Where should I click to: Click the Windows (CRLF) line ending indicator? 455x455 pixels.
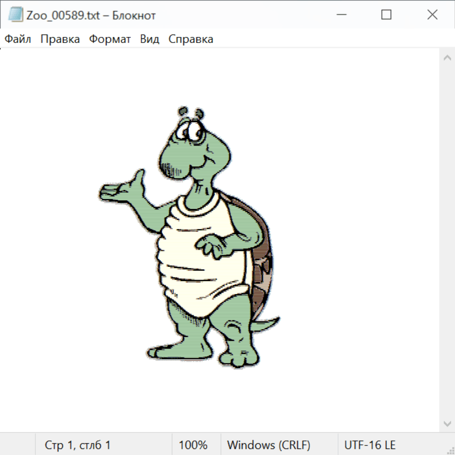click(x=268, y=445)
